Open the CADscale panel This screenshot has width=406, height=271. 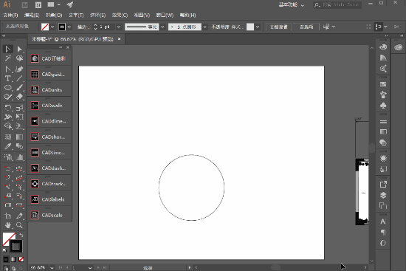coord(49,215)
